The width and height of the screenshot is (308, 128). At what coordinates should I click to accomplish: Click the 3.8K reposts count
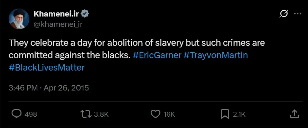click(101, 114)
